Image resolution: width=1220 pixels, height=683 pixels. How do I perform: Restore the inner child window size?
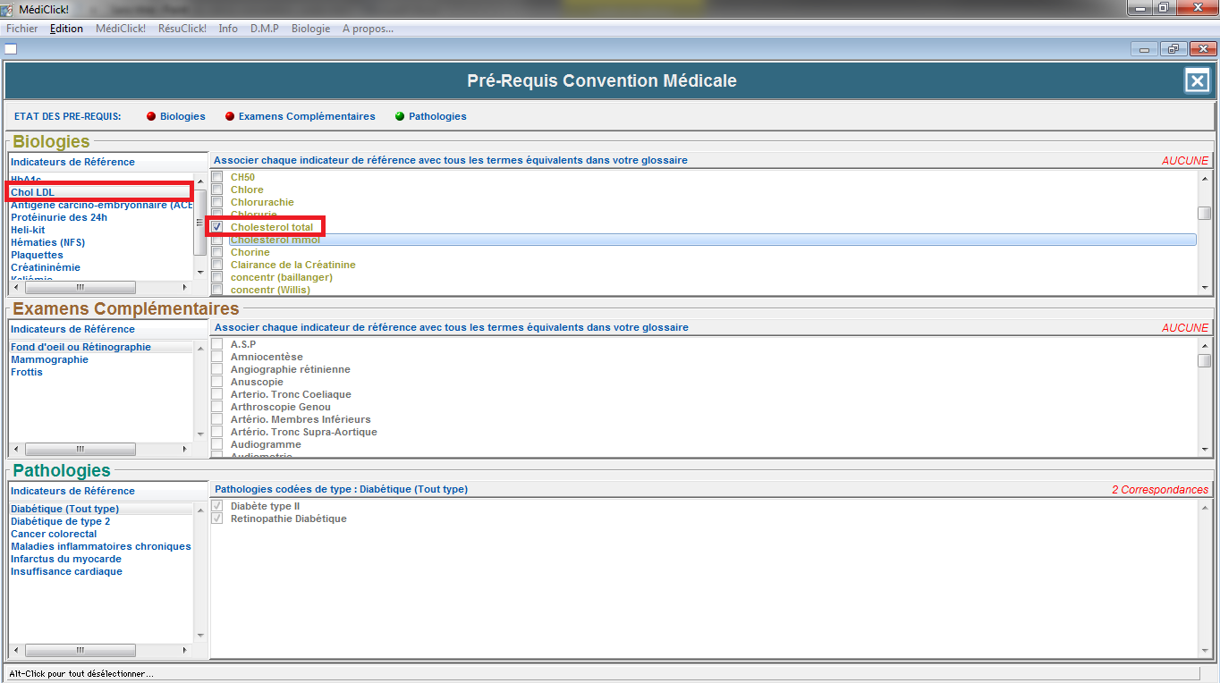click(x=1173, y=49)
